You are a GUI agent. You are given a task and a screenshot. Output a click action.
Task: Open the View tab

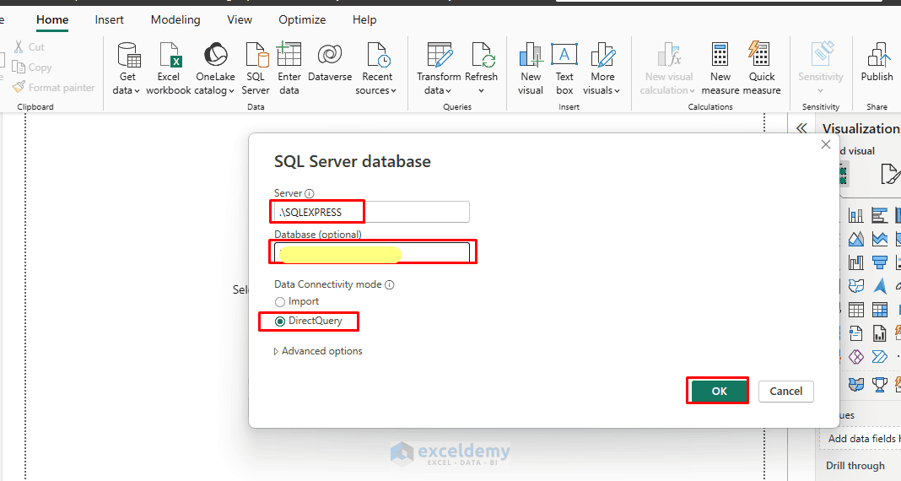coord(240,19)
